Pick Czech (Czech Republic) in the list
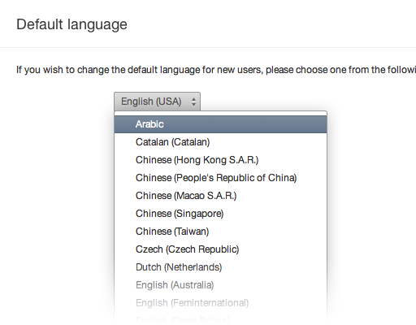416x325 pixels. pos(220,249)
